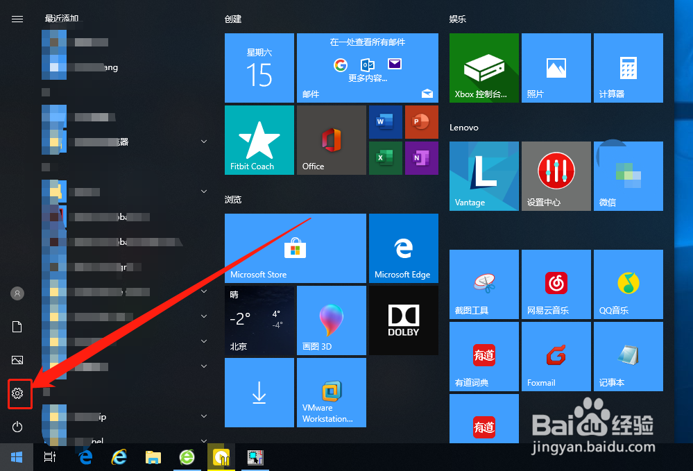
Task: Open the green 360 browser taskbar icon
Action: tap(187, 457)
